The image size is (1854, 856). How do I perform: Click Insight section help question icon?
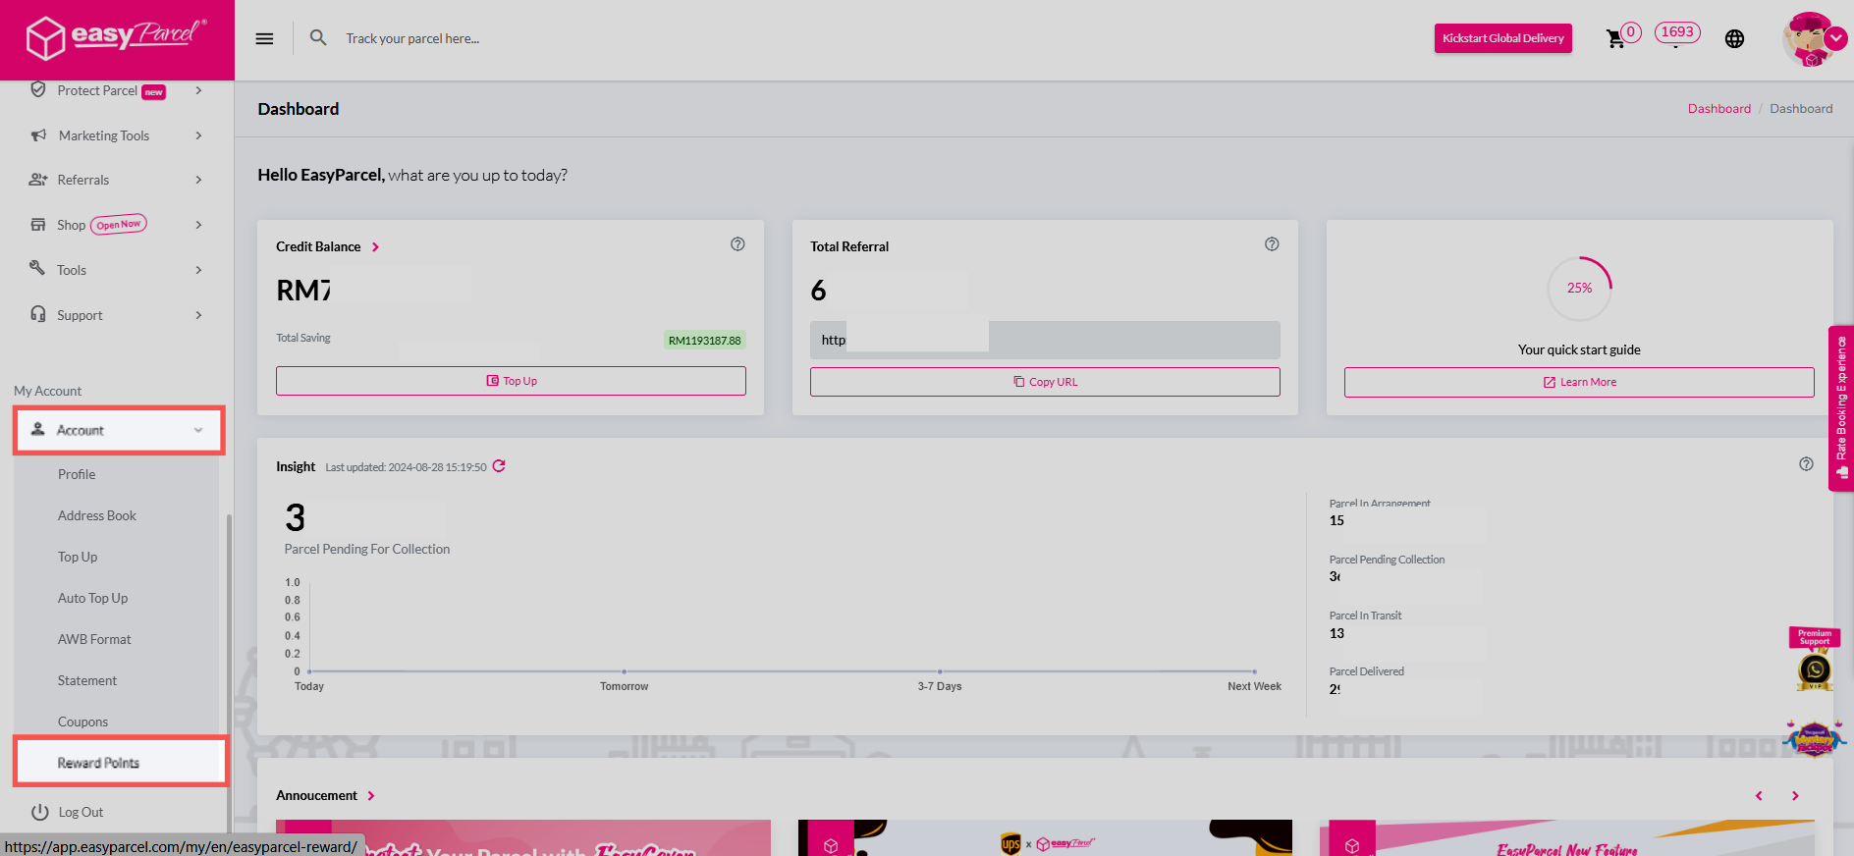1806,464
